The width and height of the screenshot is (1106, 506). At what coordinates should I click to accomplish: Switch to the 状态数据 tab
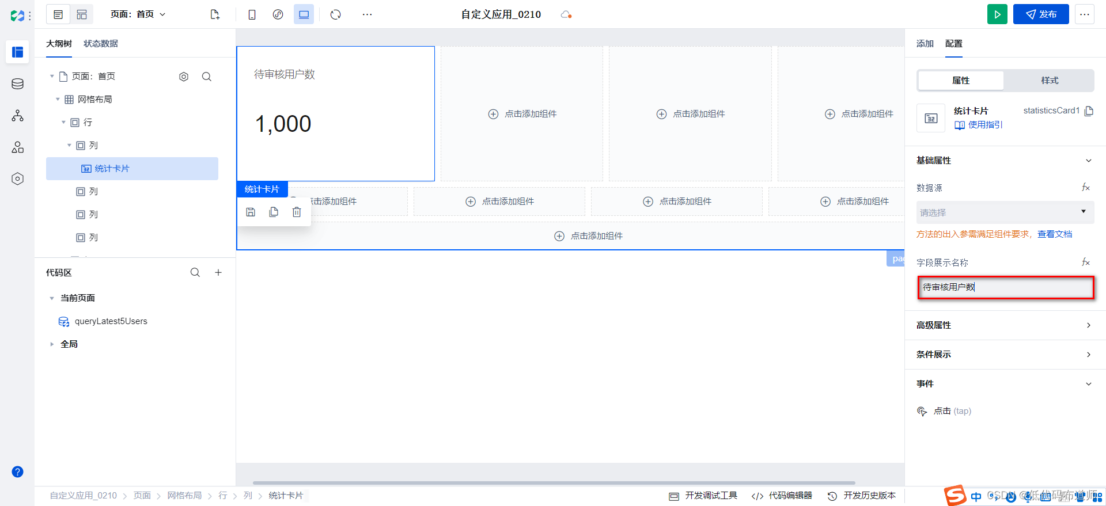(x=101, y=44)
